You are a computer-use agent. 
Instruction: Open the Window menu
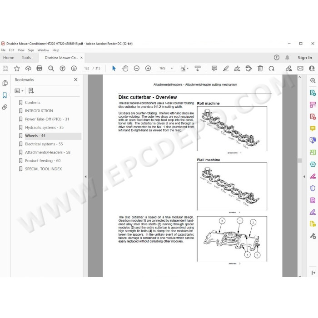[x=43, y=50]
